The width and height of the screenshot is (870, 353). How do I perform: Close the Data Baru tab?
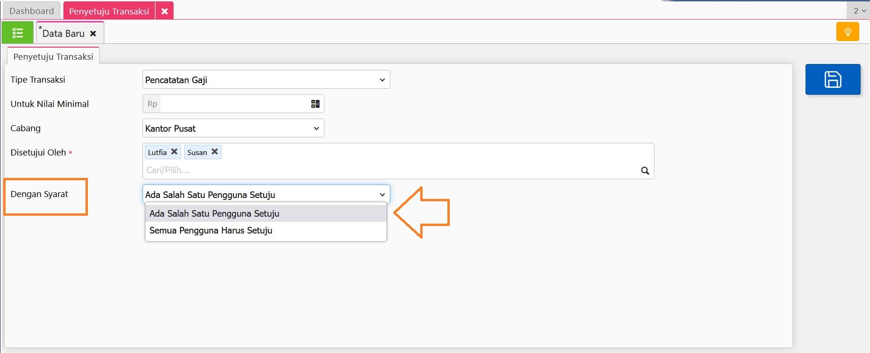pos(93,34)
